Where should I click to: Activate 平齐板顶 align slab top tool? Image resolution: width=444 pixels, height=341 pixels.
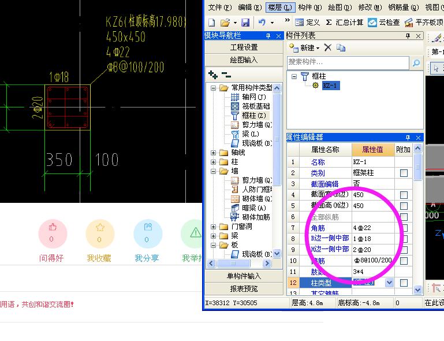424,23
